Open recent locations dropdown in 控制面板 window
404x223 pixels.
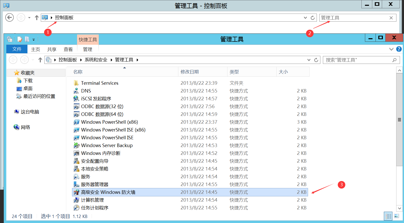29,18
